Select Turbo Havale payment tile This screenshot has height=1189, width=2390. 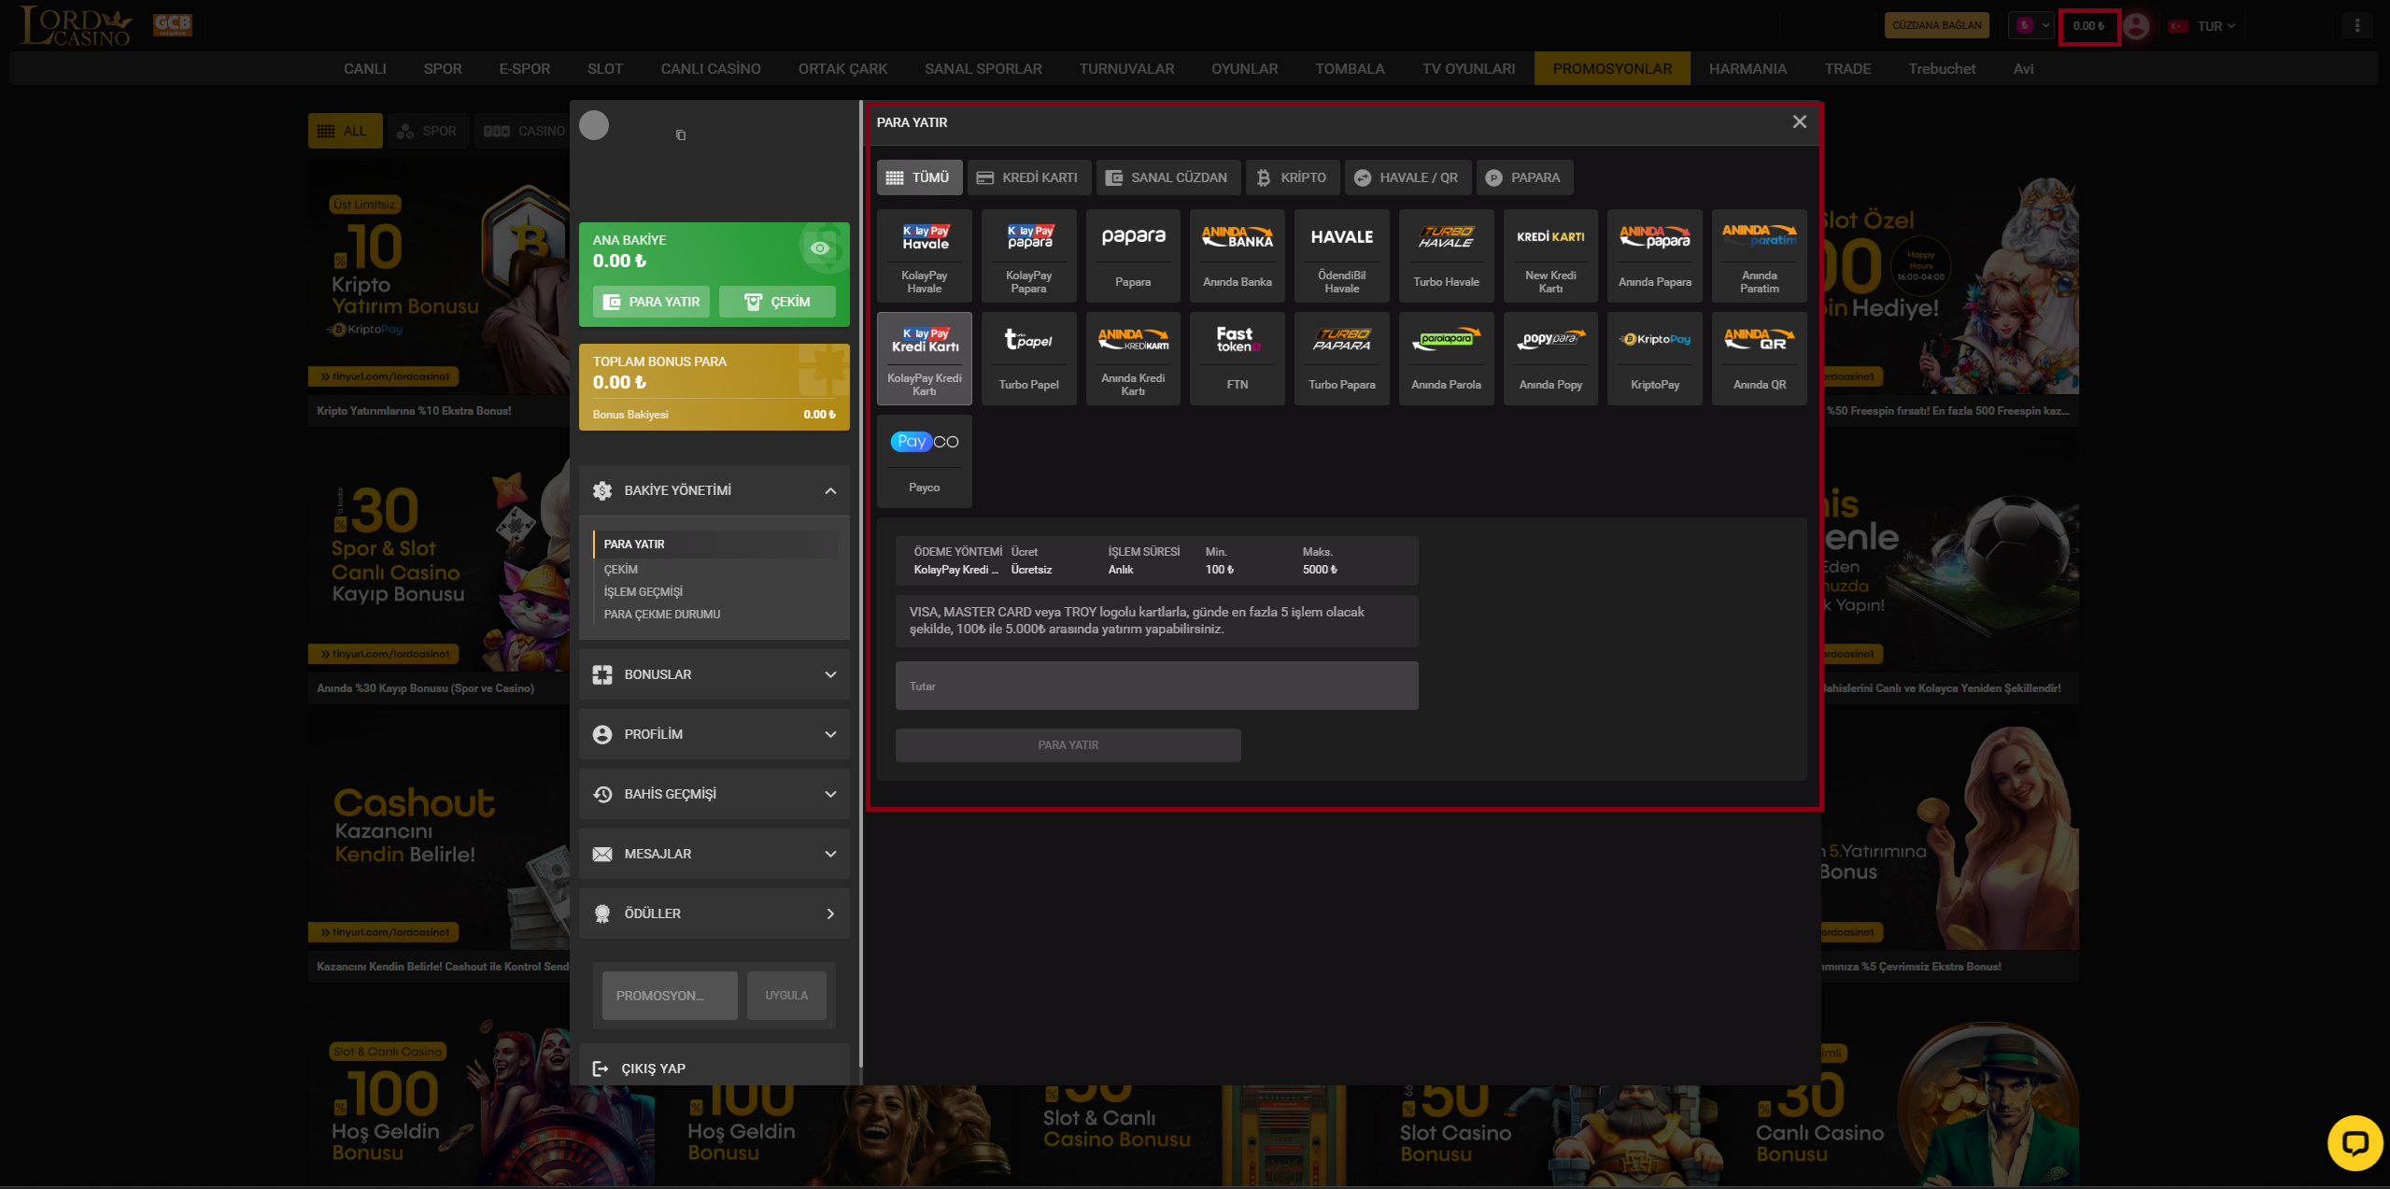(1447, 256)
